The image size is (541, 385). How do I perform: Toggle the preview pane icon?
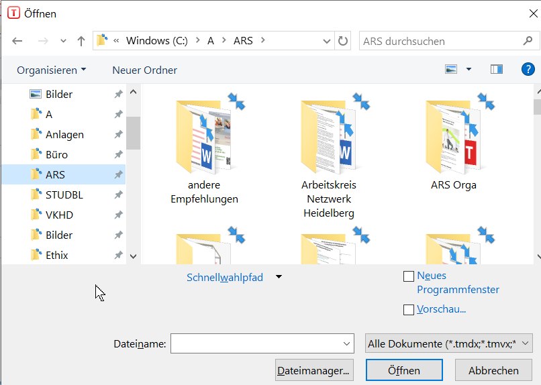(x=497, y=69)
